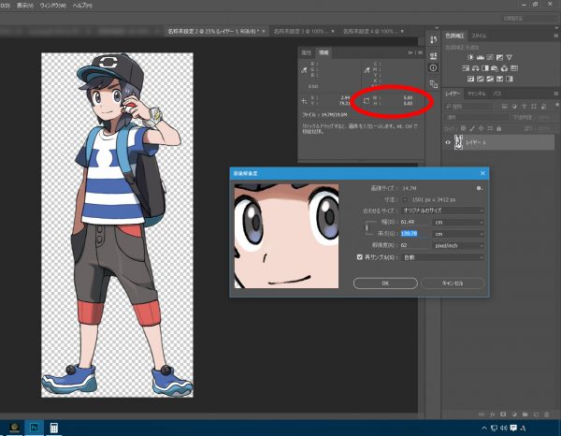This screenshot has width=561, height=436.
Task: Open the layer blend mode dropdown
Action: pos(477,117)
